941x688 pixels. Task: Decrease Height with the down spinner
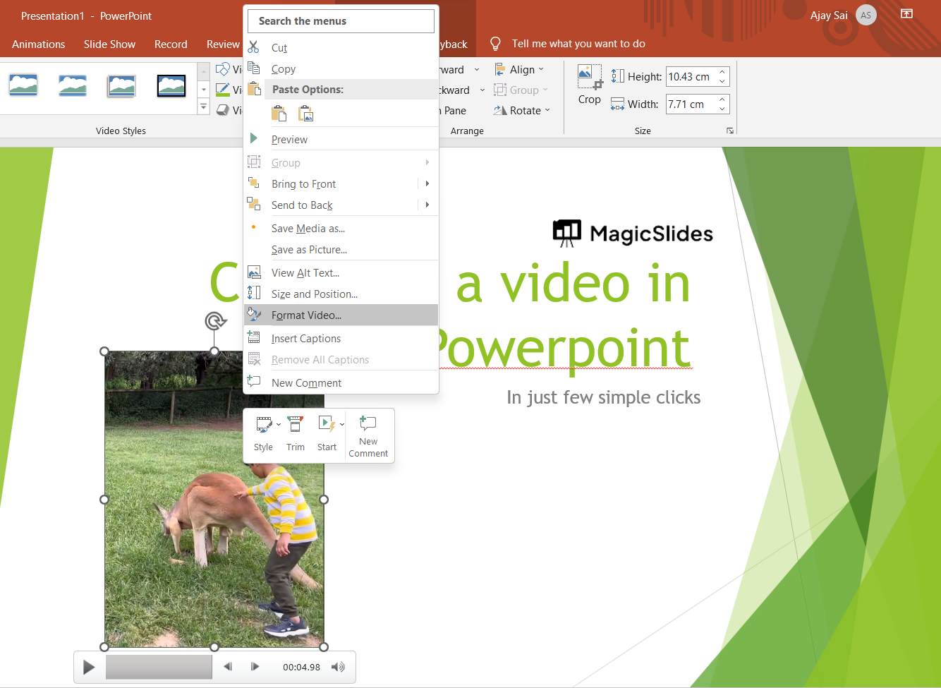click(x=722, y=81)
